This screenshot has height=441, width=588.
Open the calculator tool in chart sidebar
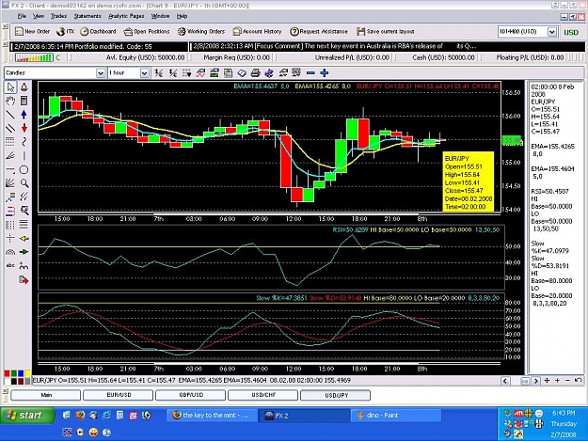click(x=24, y=101)
